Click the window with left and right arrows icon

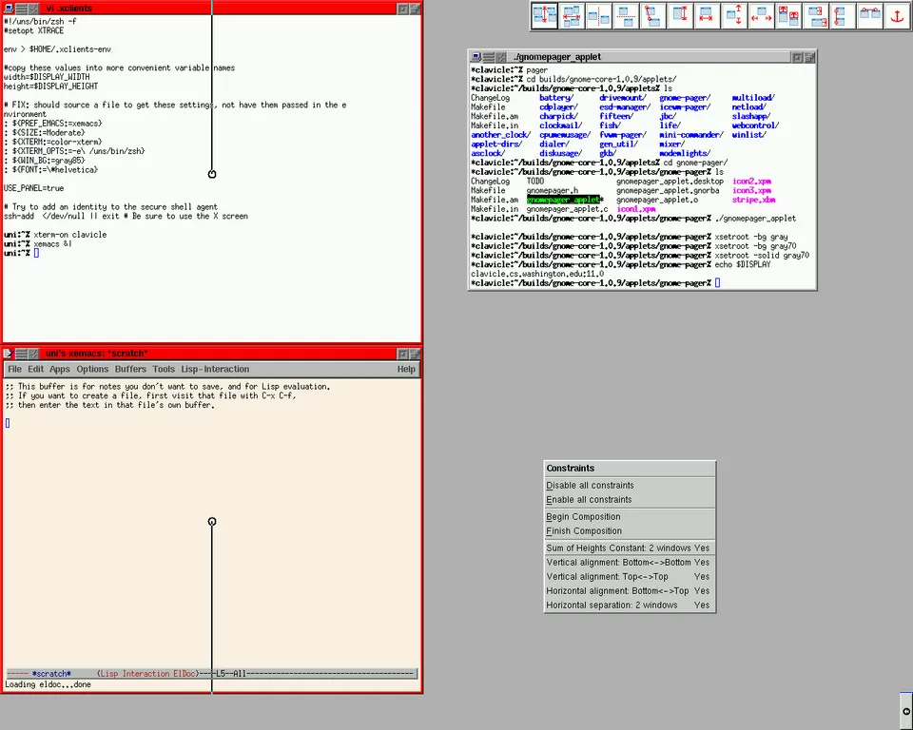(761, 16)
